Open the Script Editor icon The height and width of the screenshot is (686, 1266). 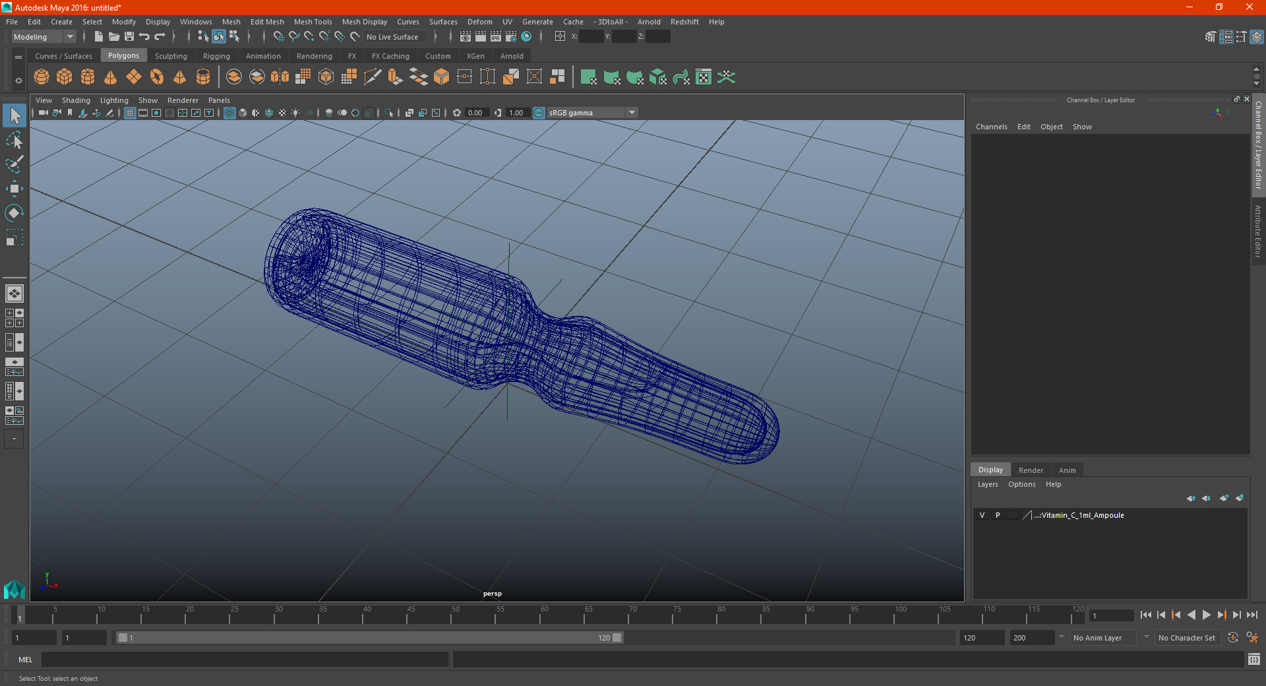point(1254,659)
